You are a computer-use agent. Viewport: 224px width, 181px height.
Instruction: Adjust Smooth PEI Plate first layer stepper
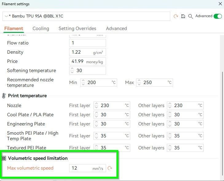96,136
